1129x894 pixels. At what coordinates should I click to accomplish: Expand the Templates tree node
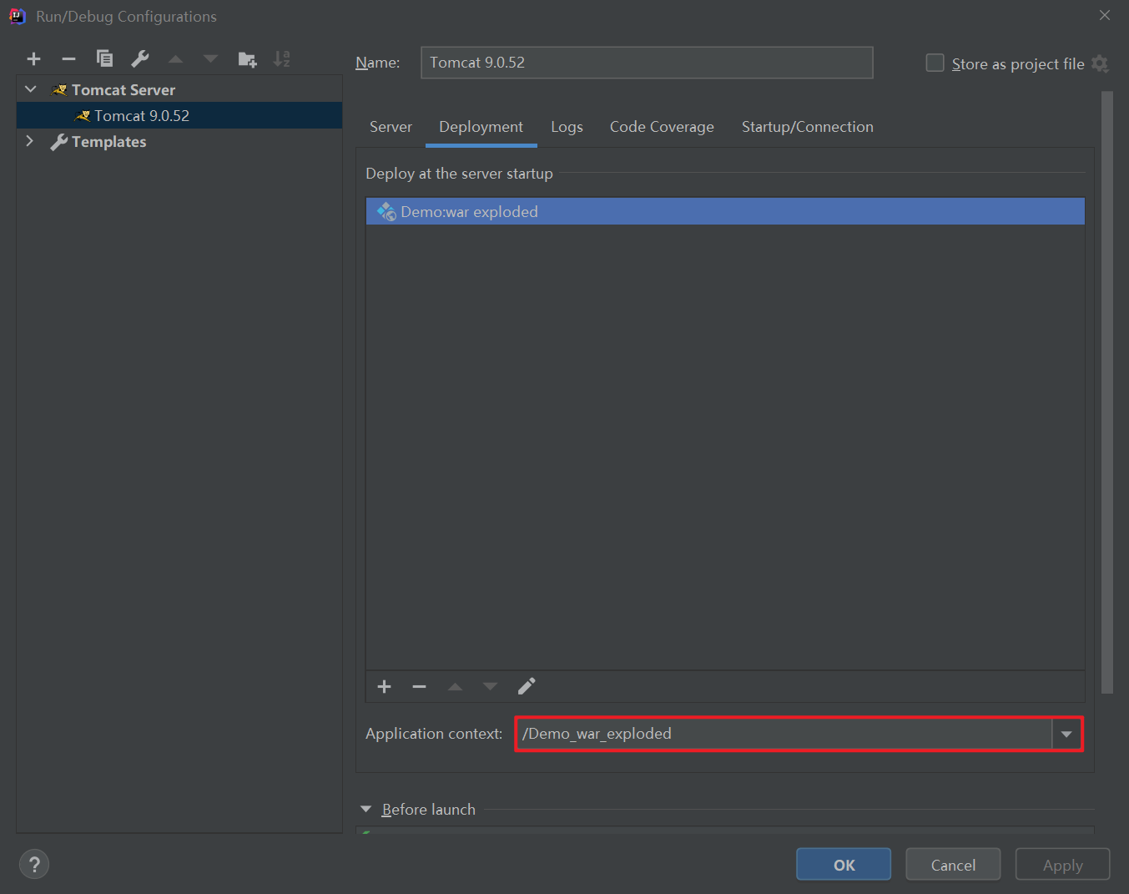pos(30,141)
